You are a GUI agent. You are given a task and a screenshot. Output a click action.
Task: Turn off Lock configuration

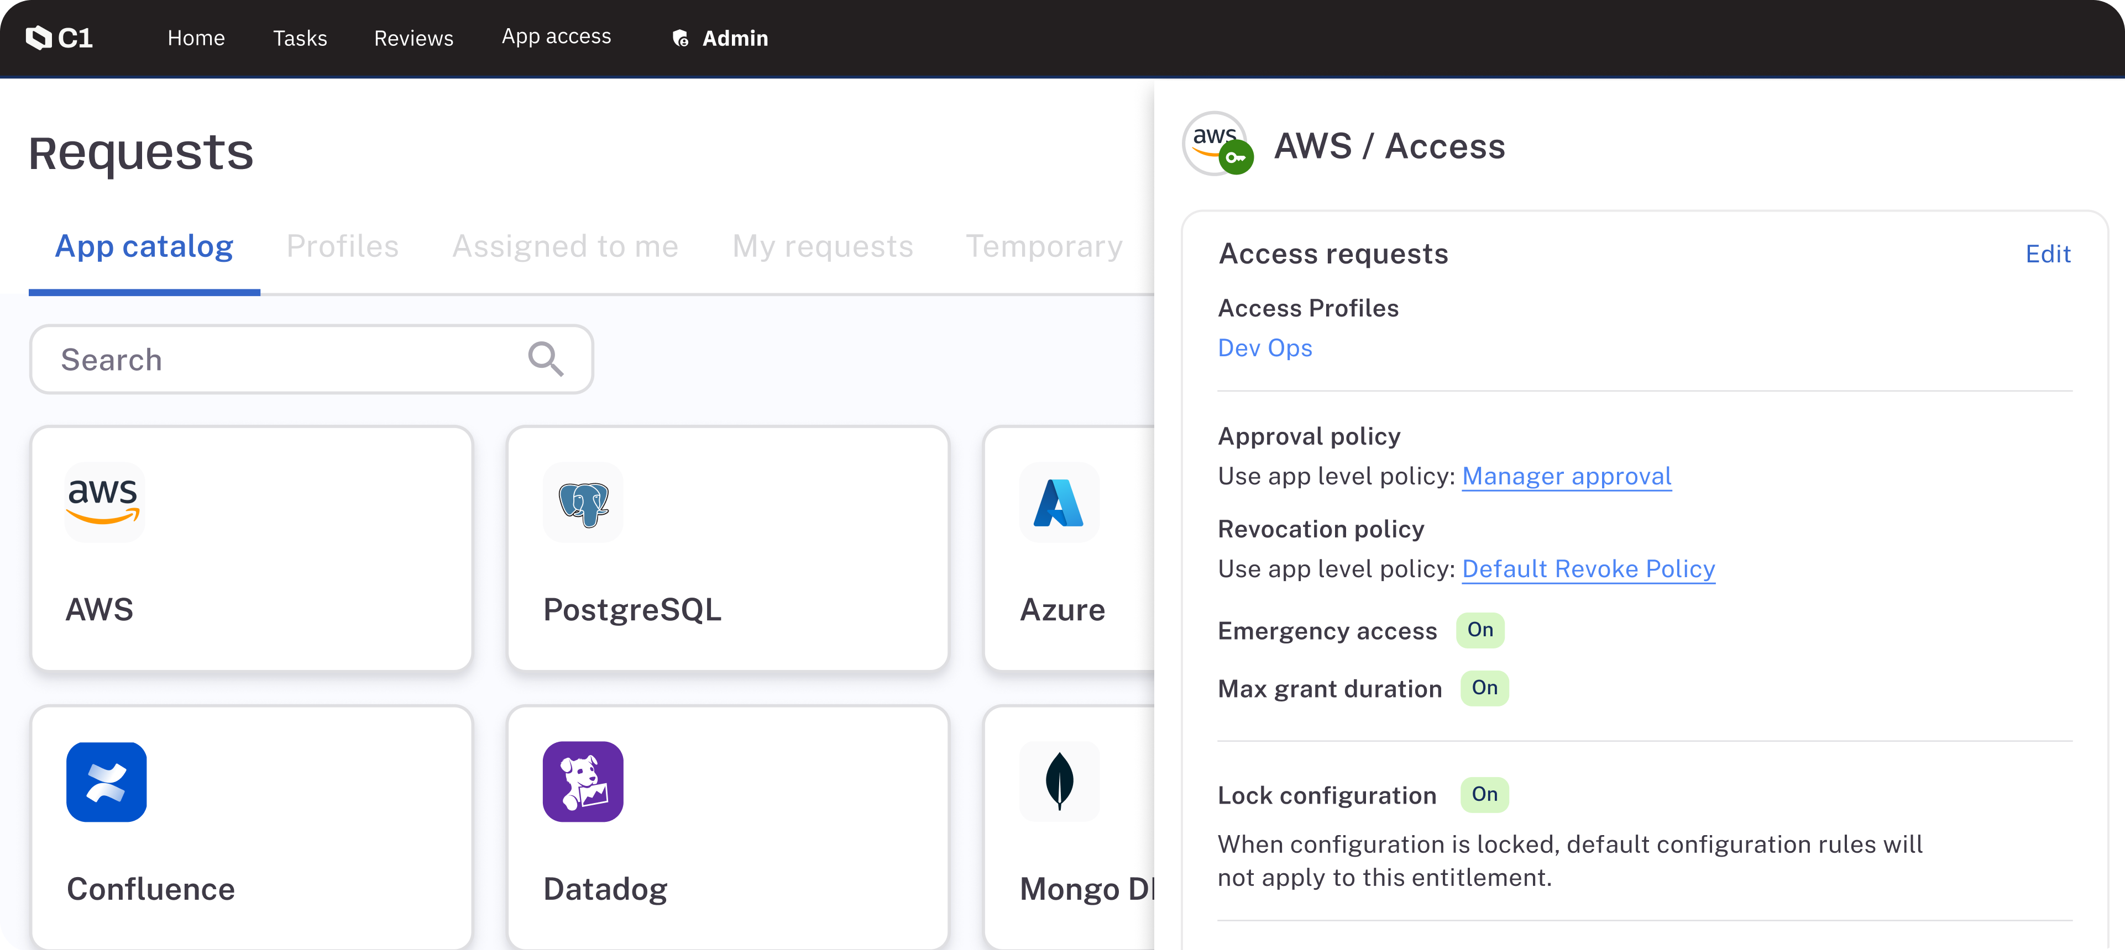pos(1485,794)
